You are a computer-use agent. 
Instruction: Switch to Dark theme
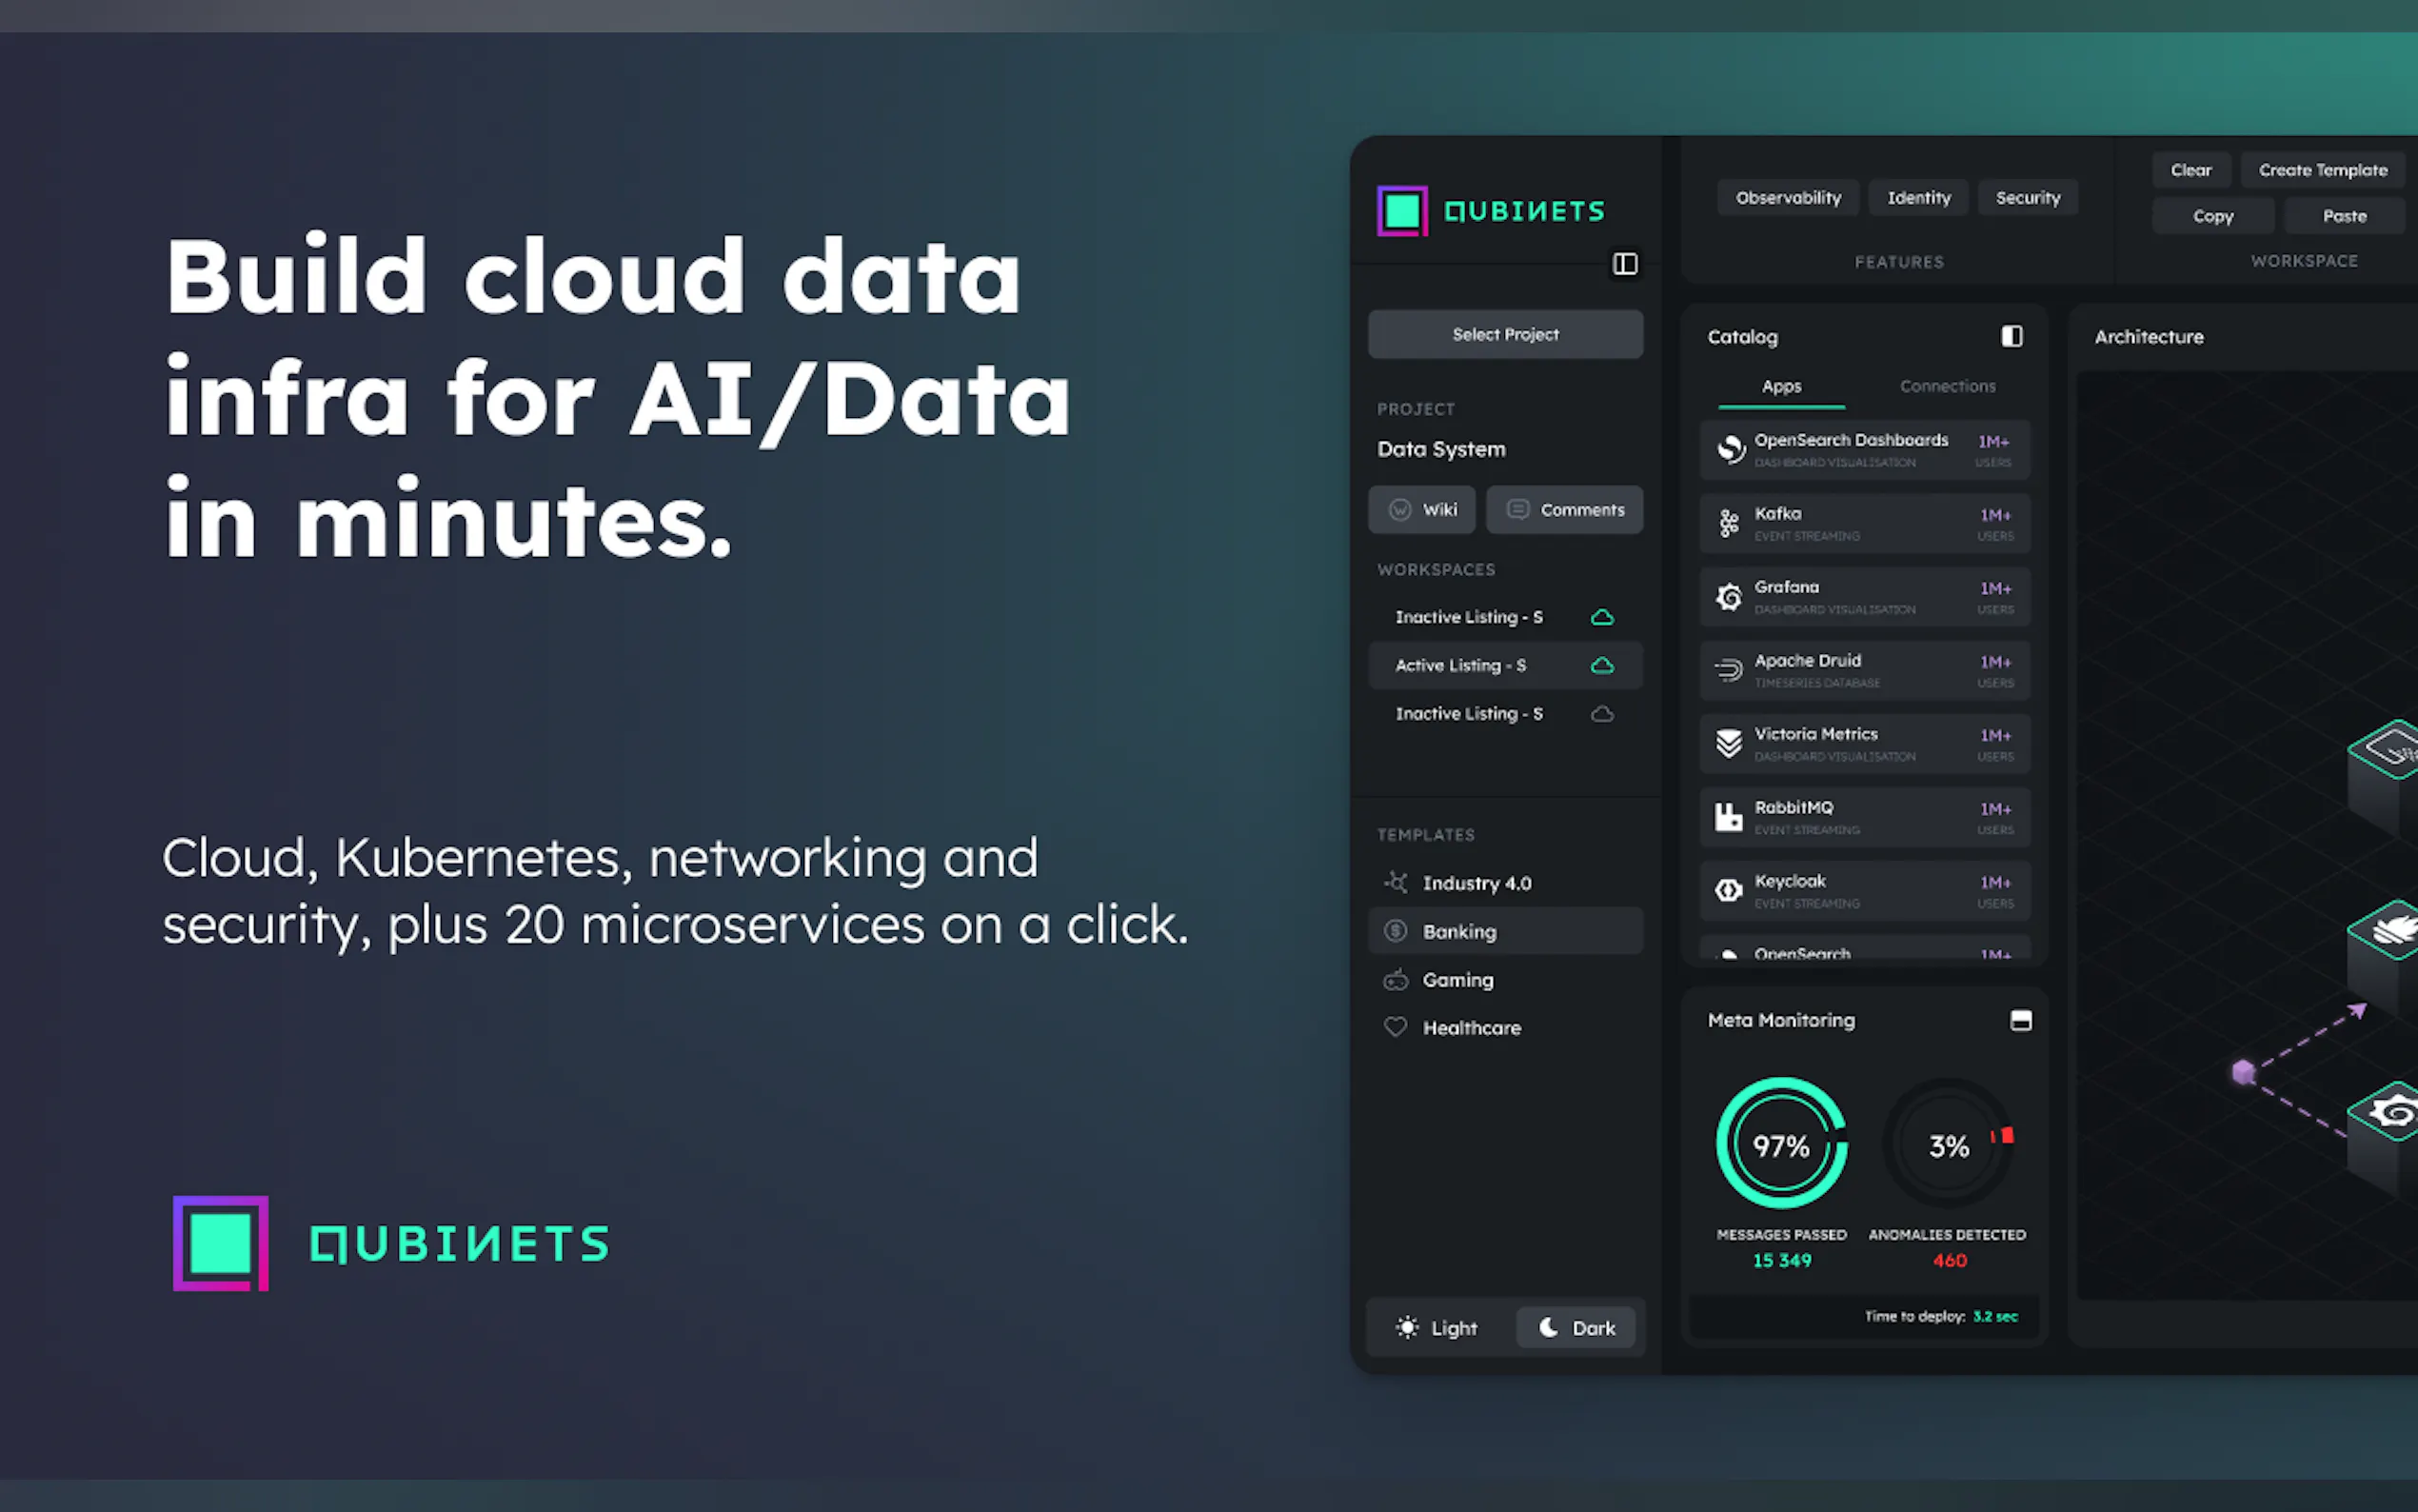tap(1576, 1328)
